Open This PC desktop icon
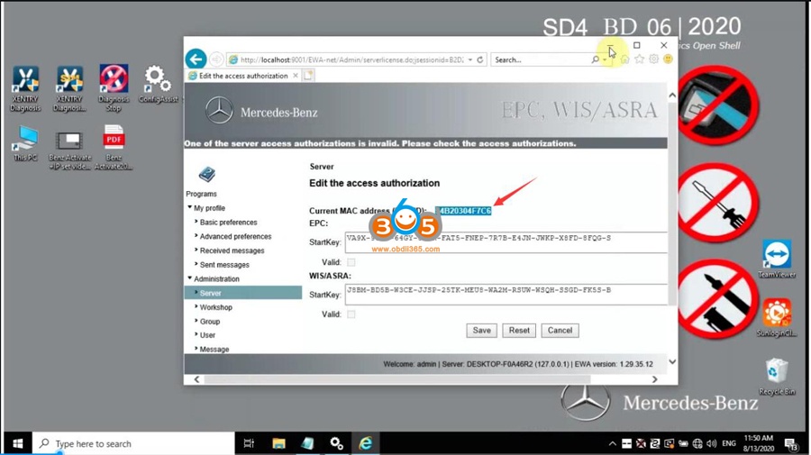This screenshot has width=811, height=455. click(x=25, y=144)
